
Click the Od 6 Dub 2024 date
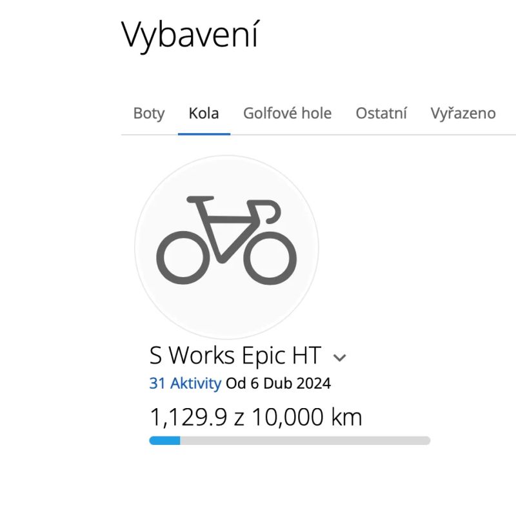coord(278,384)
